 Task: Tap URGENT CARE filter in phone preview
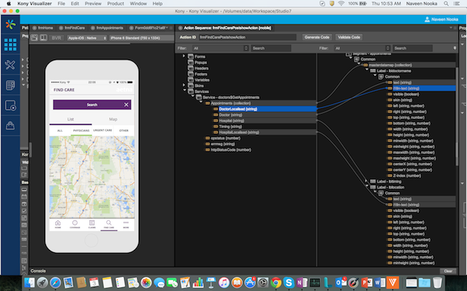pyautogui.click(x=103, y=130)
